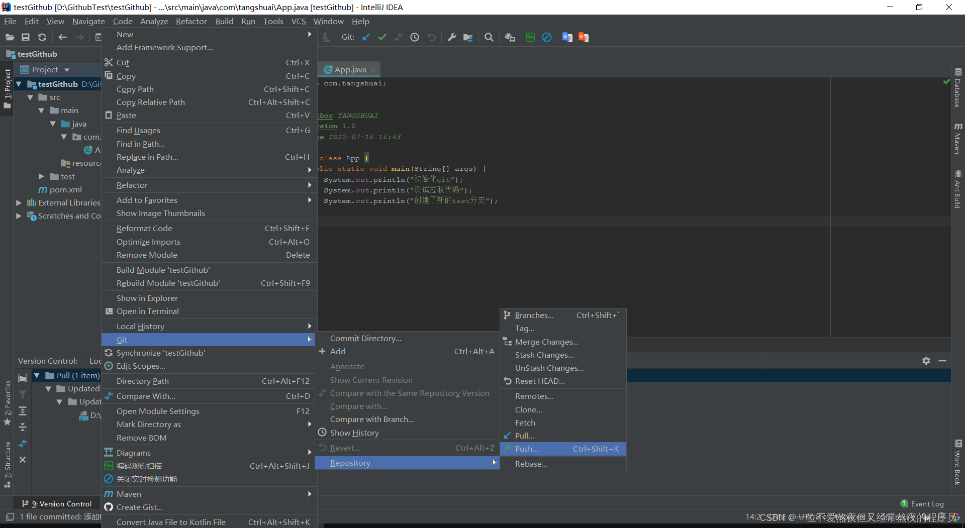Viewport: 965px width, 528px height.
Task: Collapse the testGithub project root node
Action: (19, 84)
